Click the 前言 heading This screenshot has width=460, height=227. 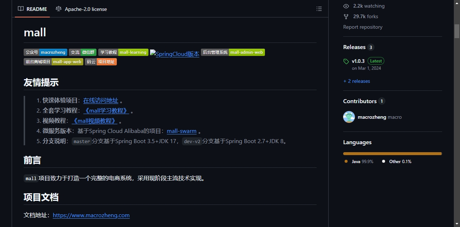(x=32, y=160)
